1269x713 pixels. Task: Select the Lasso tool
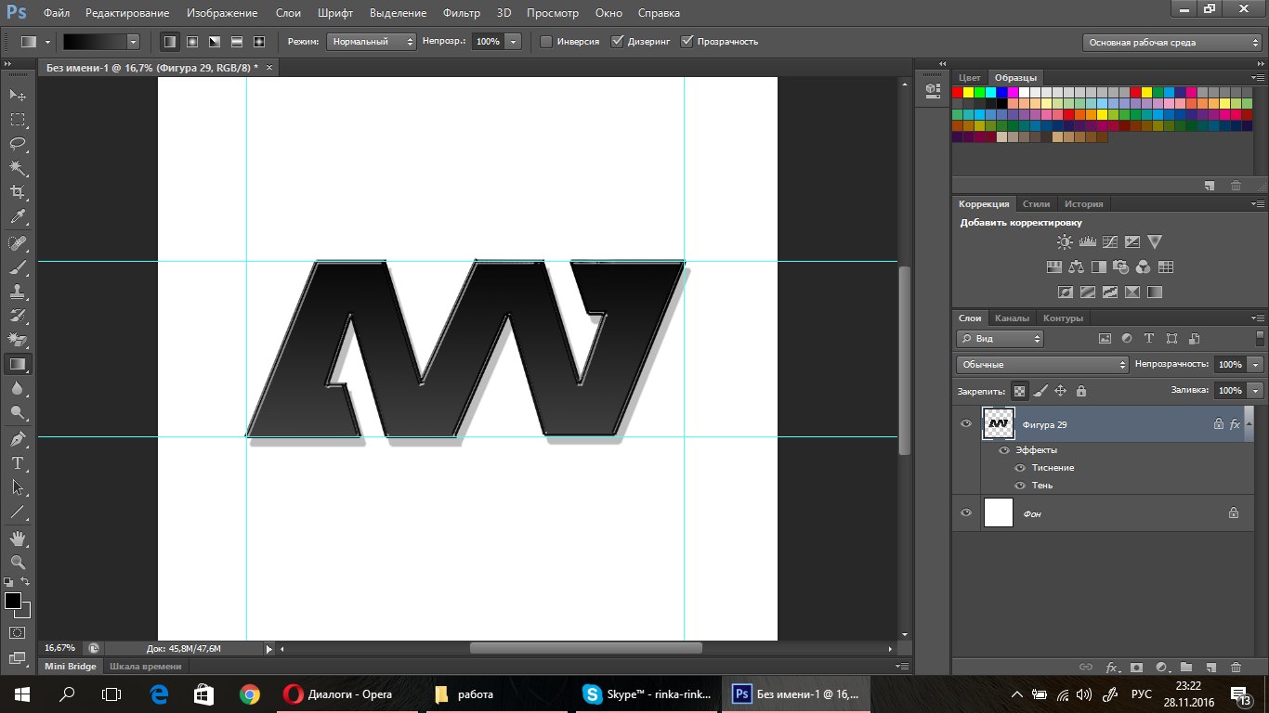click(18, 143)
